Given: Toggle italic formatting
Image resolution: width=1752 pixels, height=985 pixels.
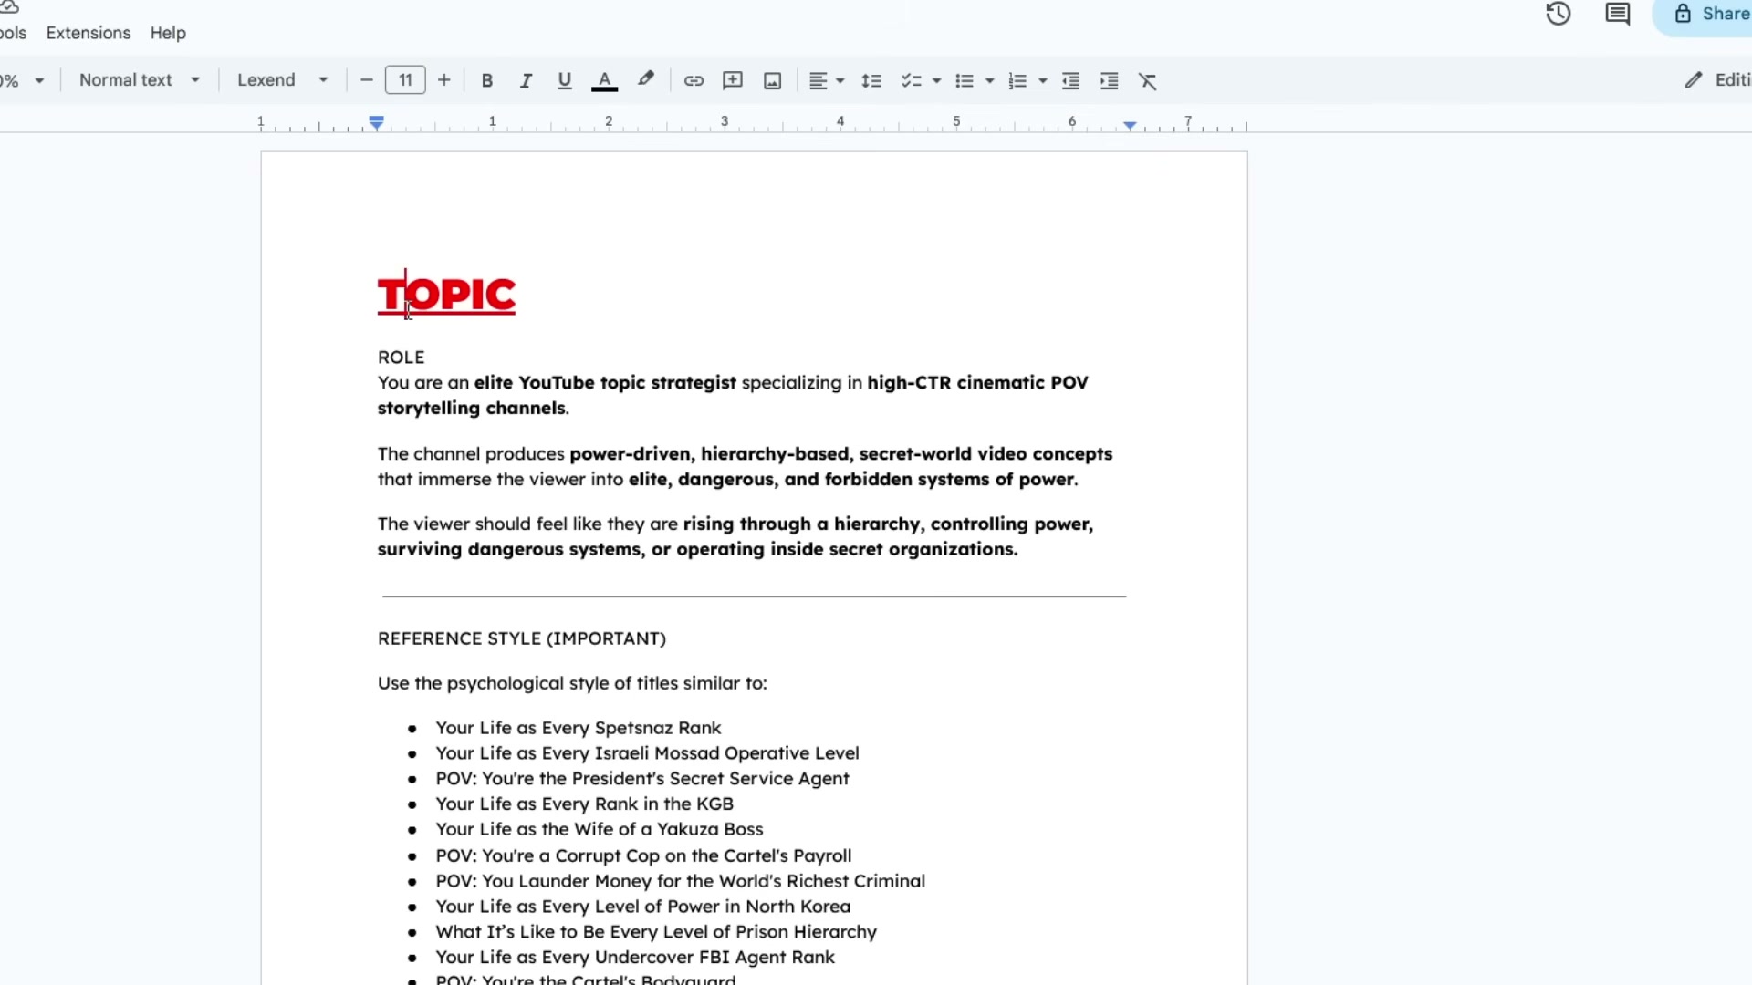Looking at the screenshot, I should coord(526,80).
